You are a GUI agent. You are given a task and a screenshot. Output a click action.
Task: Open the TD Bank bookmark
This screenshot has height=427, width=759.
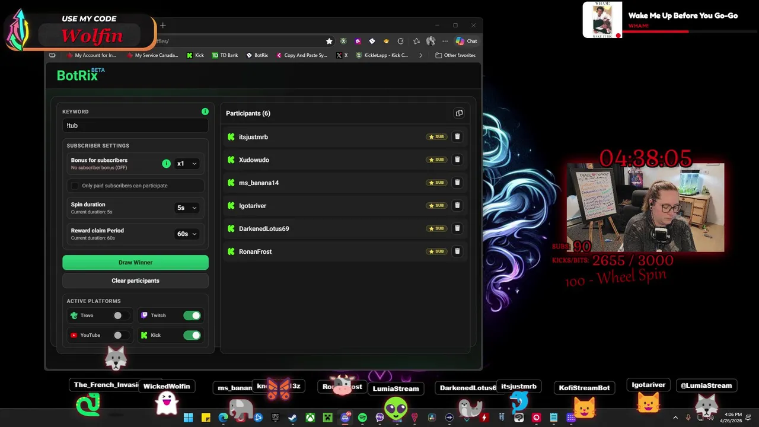point(225,55)
